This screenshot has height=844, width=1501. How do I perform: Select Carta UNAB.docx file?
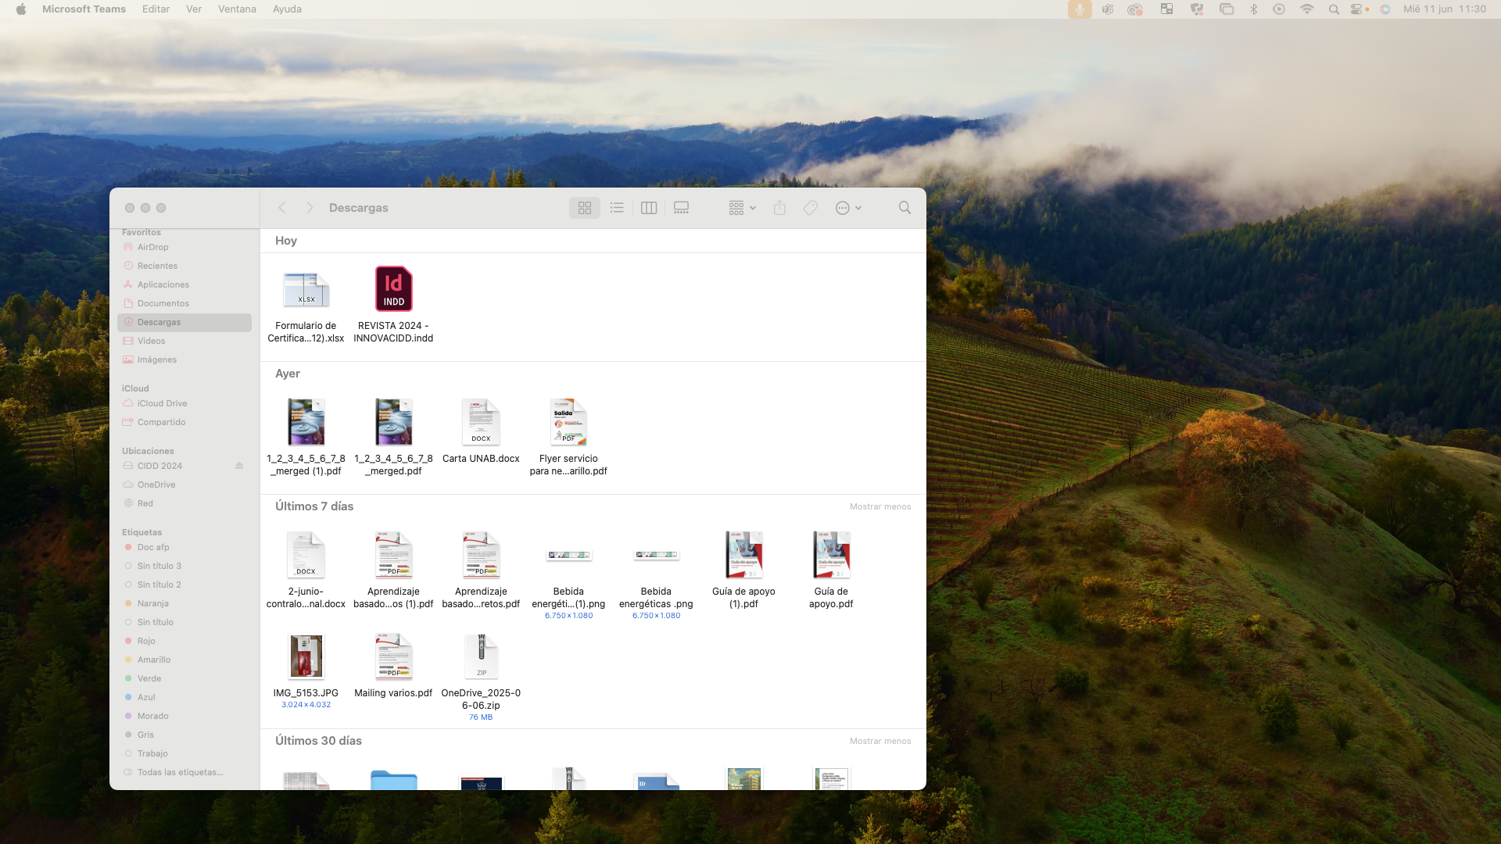coord(481,431)
